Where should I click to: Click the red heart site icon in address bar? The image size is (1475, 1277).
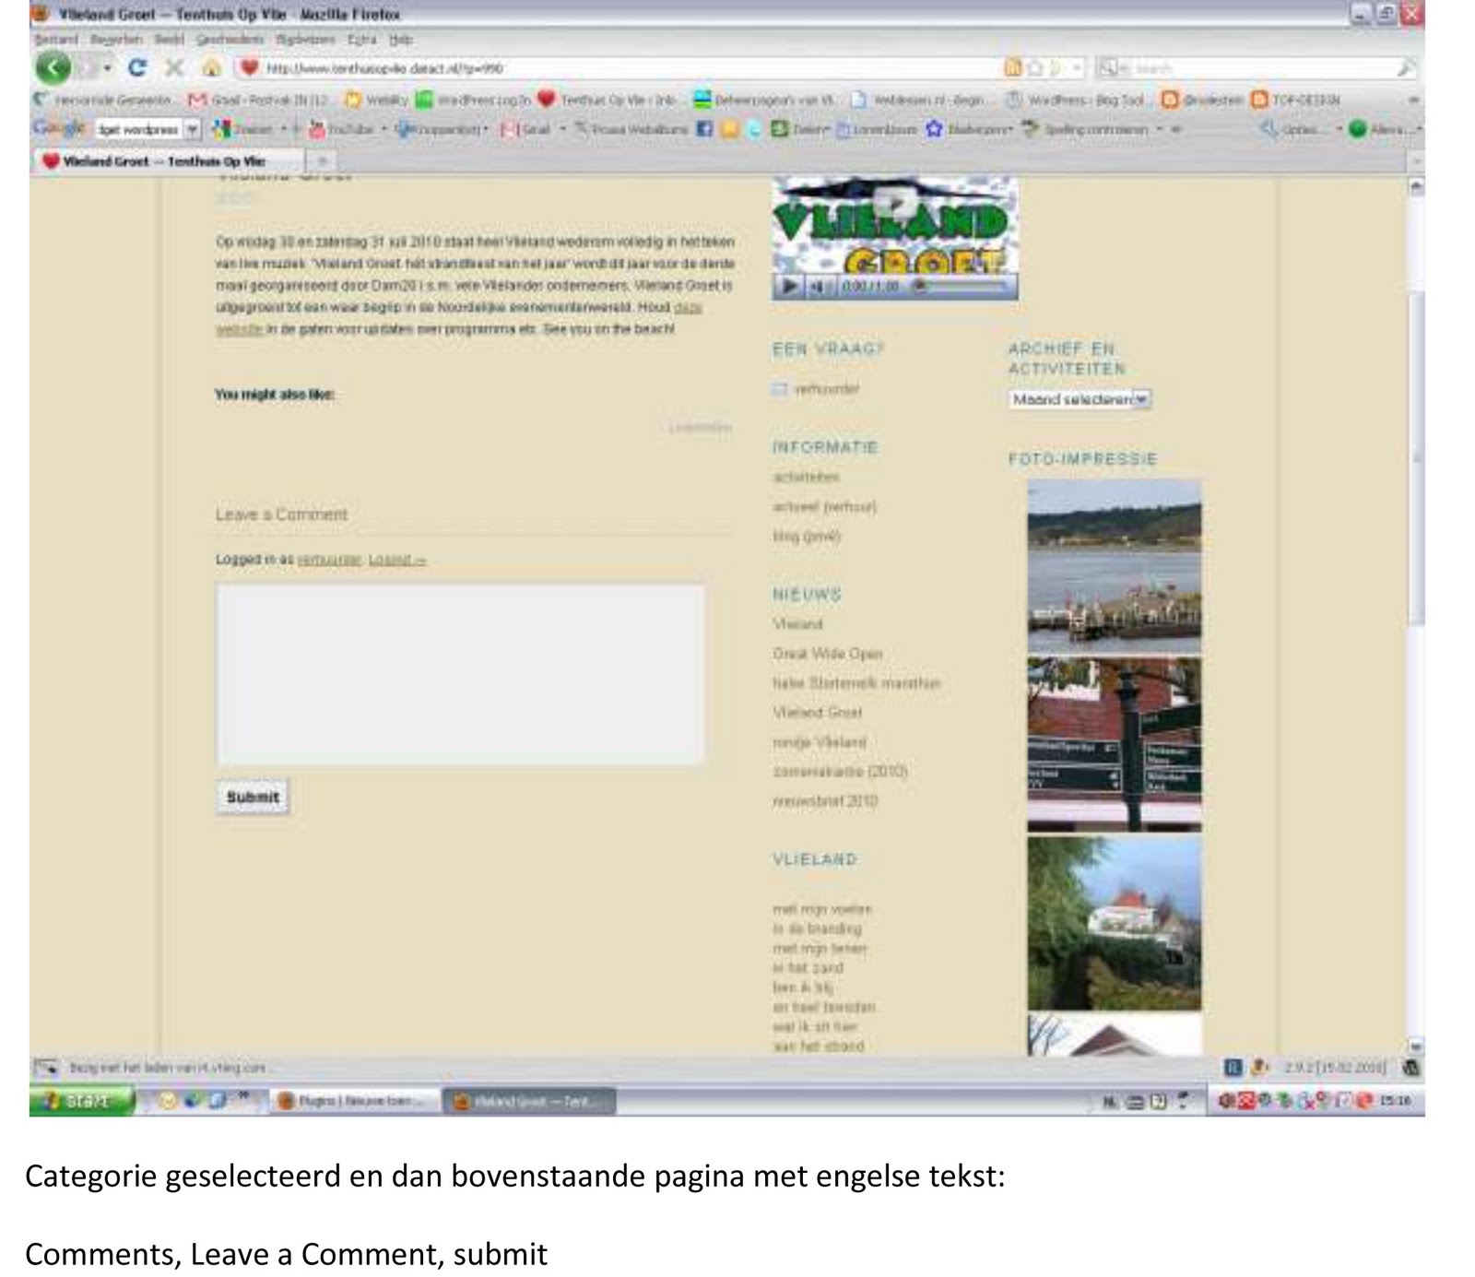[249, 67]
